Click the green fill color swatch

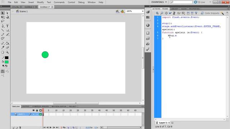6,62
